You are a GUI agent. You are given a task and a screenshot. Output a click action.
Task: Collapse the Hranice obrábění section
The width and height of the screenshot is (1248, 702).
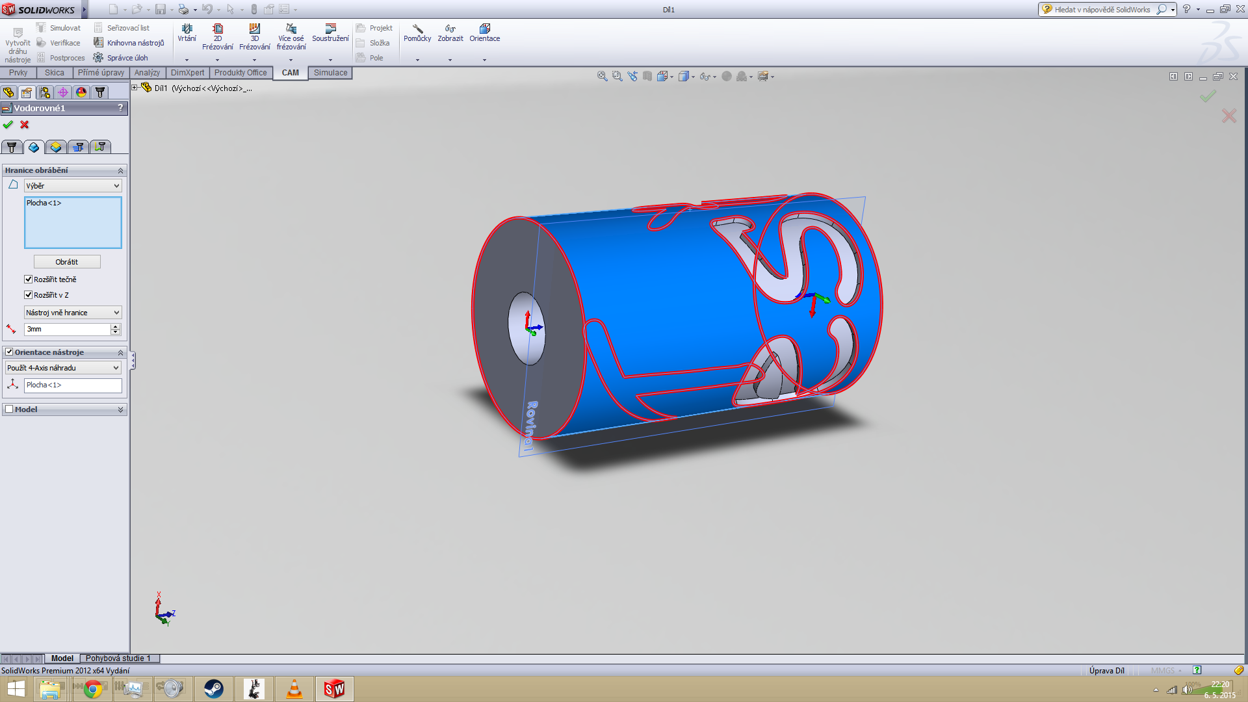tap(120, 170)
